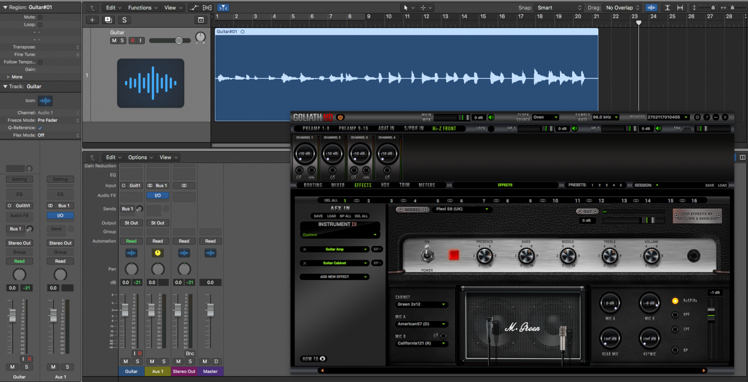Image resolution: width=748 pixels, height=382 pixels.
Task: Toggle Mute checkbox in Region inspector
Action: pos(40,17)
